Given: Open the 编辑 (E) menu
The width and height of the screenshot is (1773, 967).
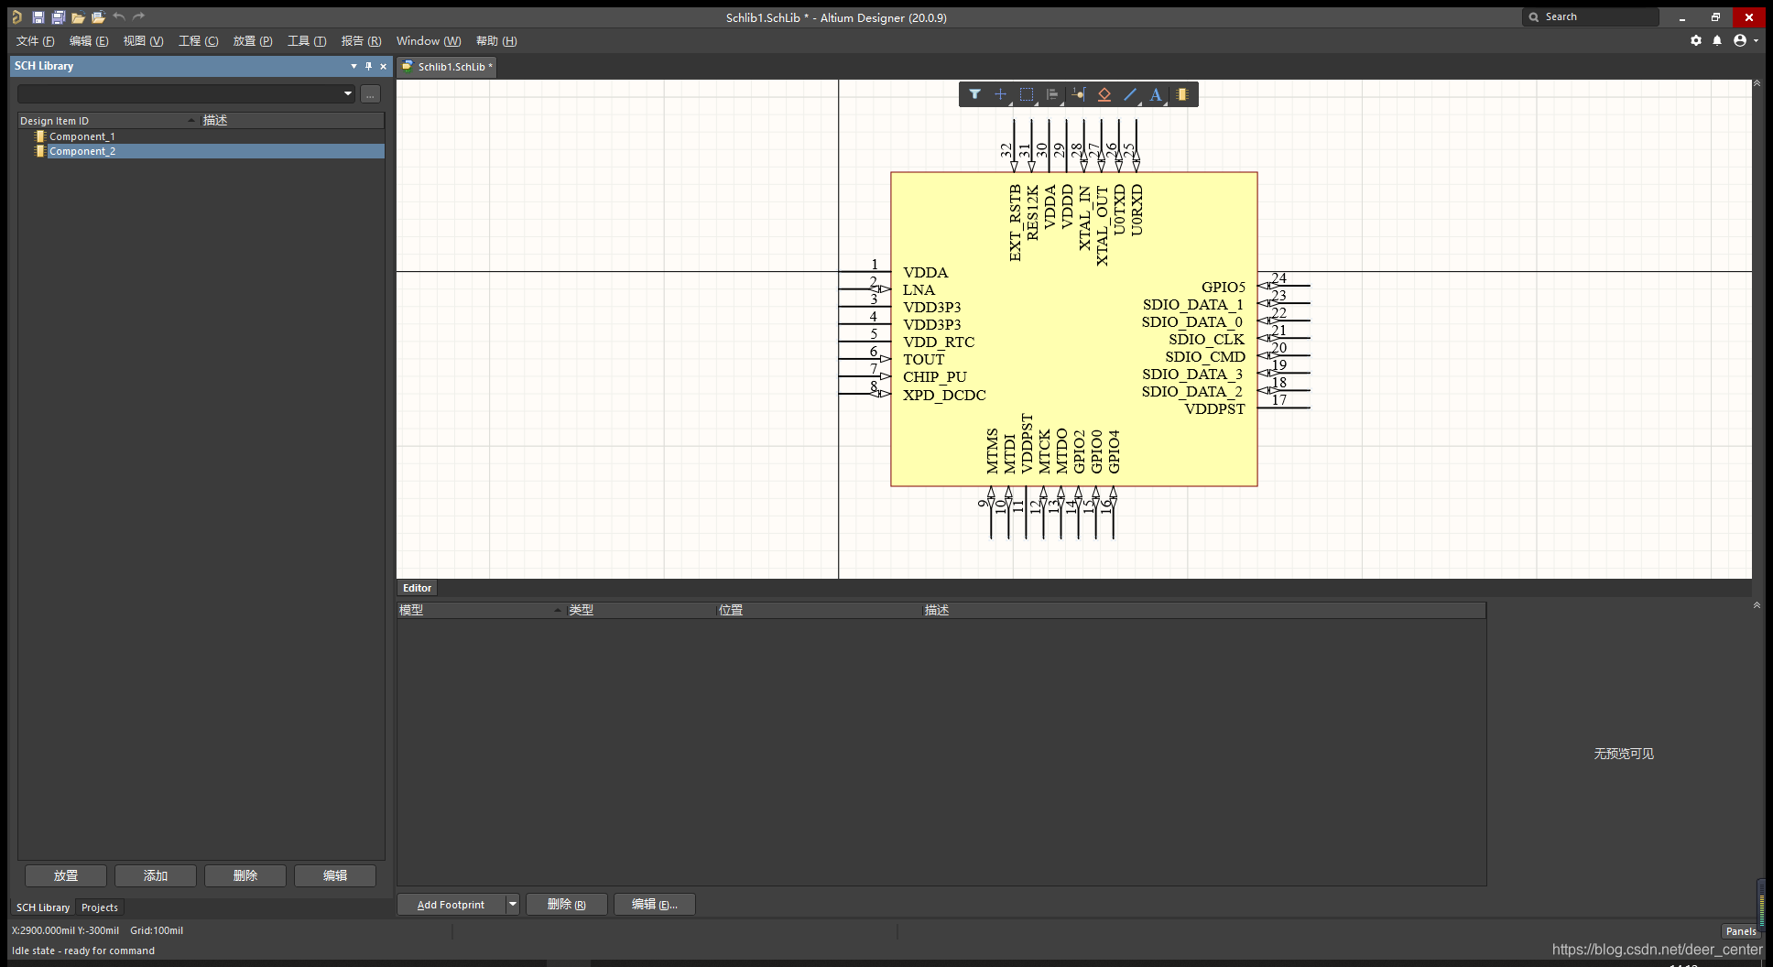Looking at the screenshot, I should pos(89,41).
